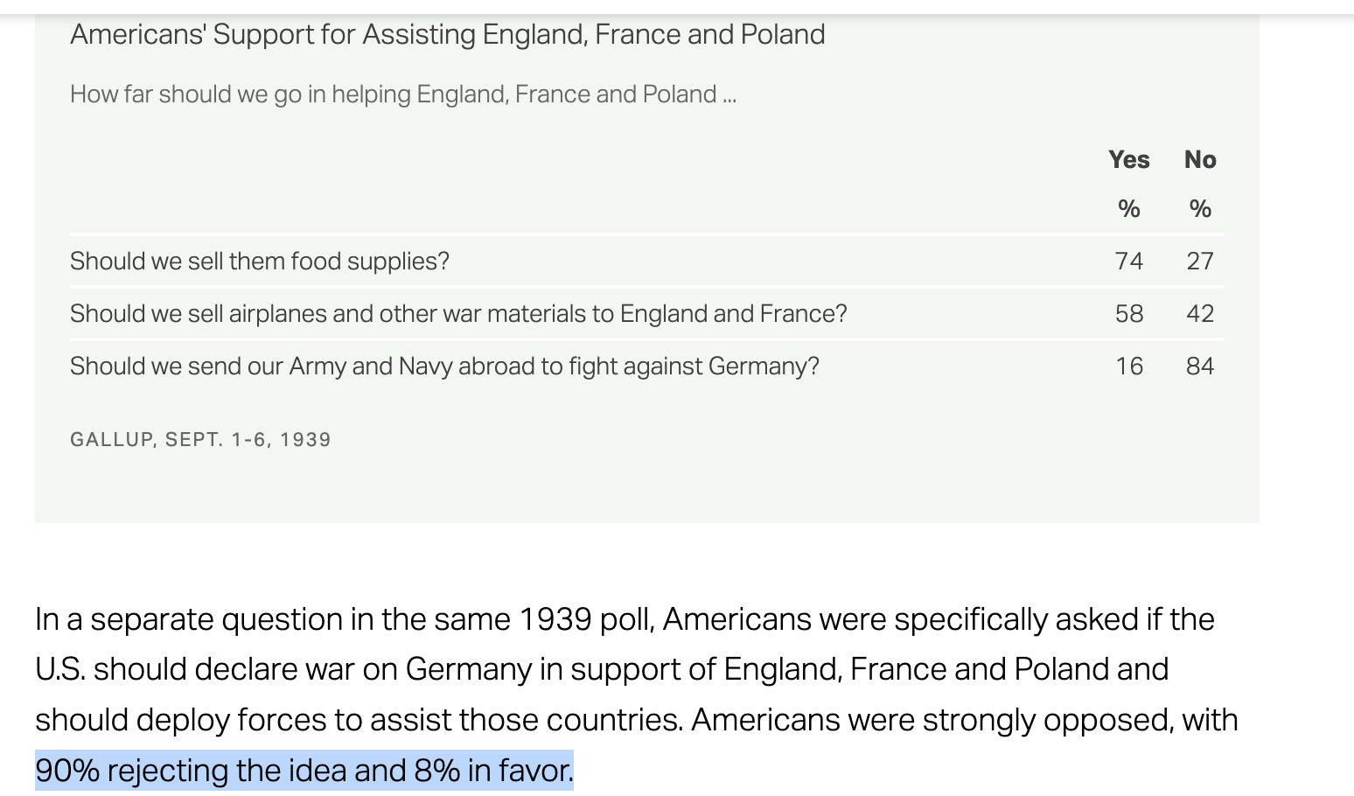Click the 42 value for war materials

(x=1200, y=313)
